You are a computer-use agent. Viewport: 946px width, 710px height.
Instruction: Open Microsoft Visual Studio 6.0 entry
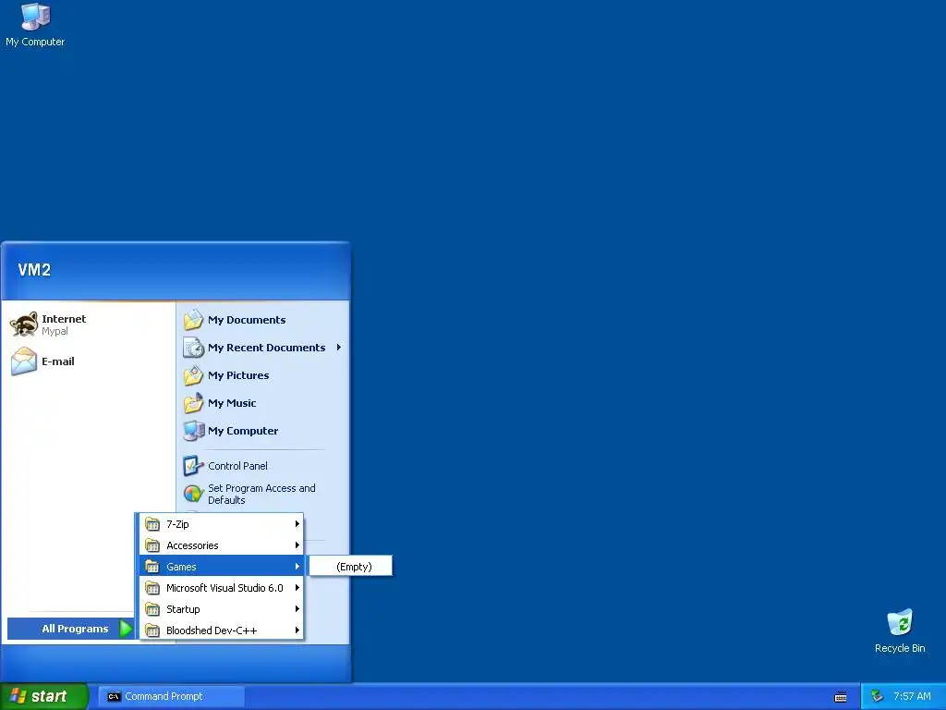coord(221,587)
